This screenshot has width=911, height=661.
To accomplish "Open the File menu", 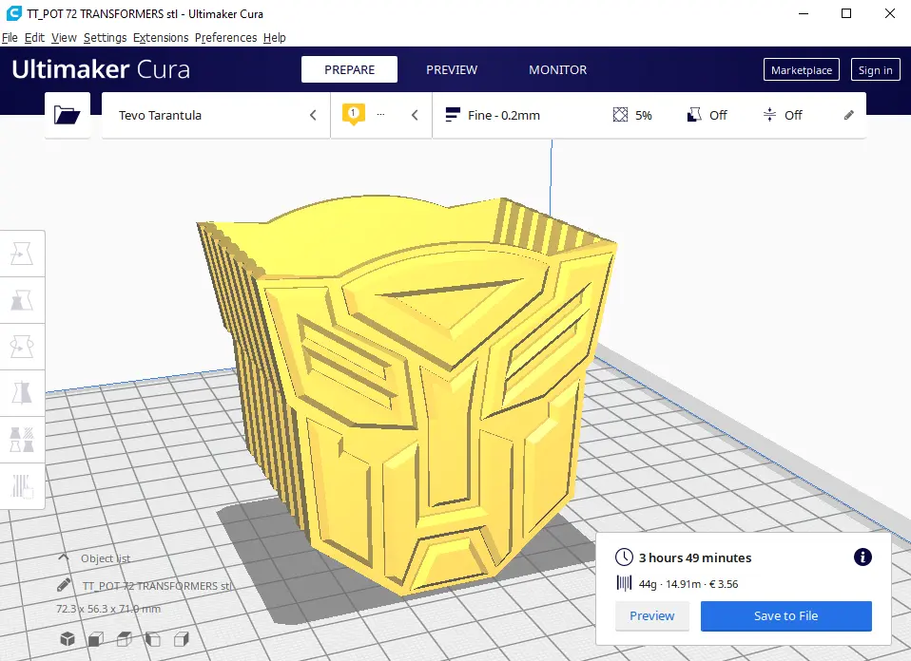I will [x=10, y=38].
